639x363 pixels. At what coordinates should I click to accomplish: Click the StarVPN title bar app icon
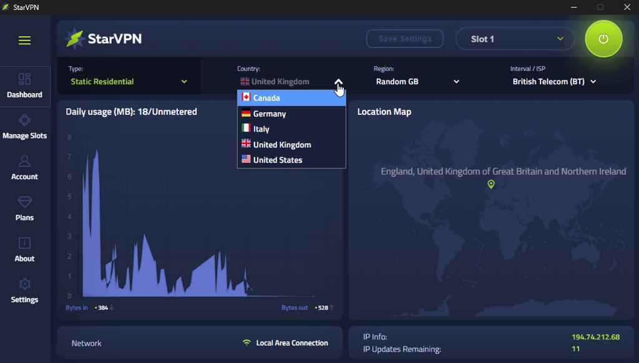click(x=6, y=7)
